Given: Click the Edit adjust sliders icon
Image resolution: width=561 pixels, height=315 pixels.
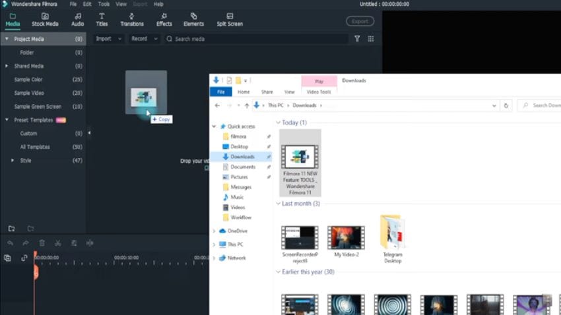Looking at the screenshot, I should [x=74, y=243].
